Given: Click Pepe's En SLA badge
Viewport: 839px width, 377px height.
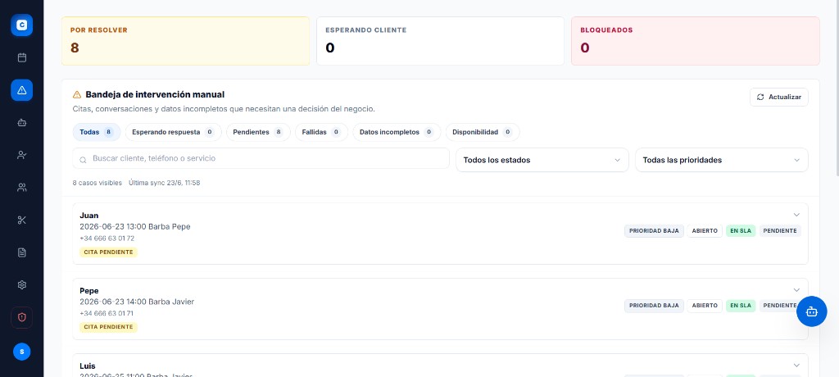Looking at the screenshot, I should [x=741, y=306].
